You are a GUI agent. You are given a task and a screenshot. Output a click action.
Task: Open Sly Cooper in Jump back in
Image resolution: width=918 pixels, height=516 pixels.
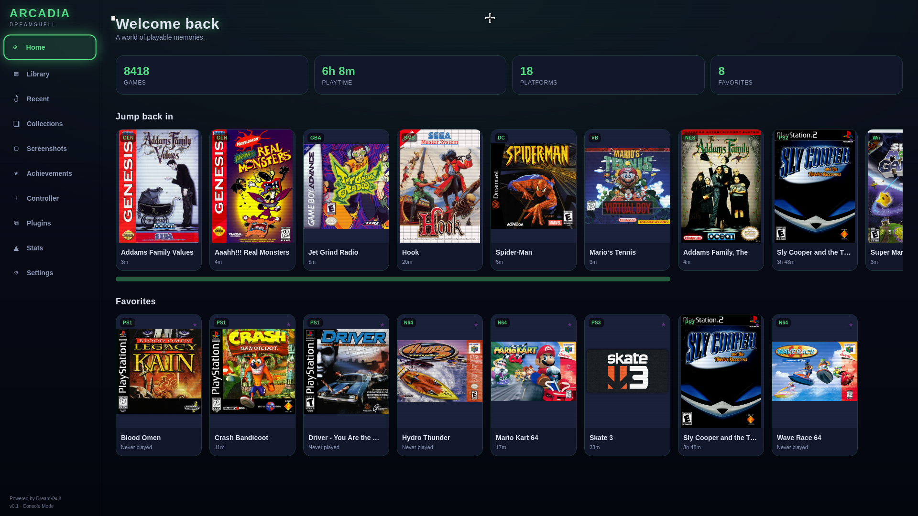click(x=815, y=200)
